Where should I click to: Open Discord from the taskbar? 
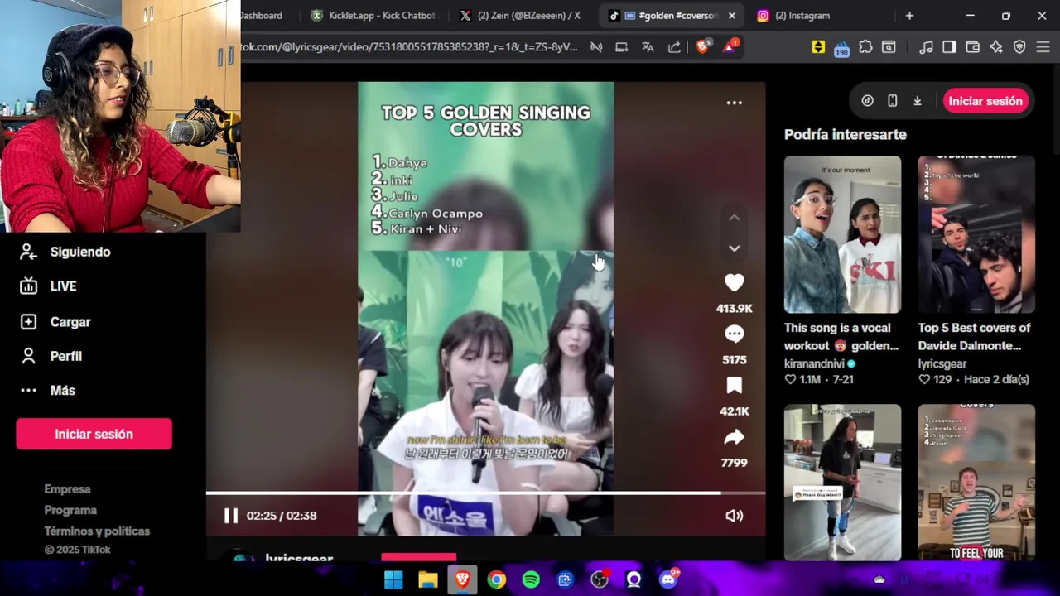[x=668, y=579]
